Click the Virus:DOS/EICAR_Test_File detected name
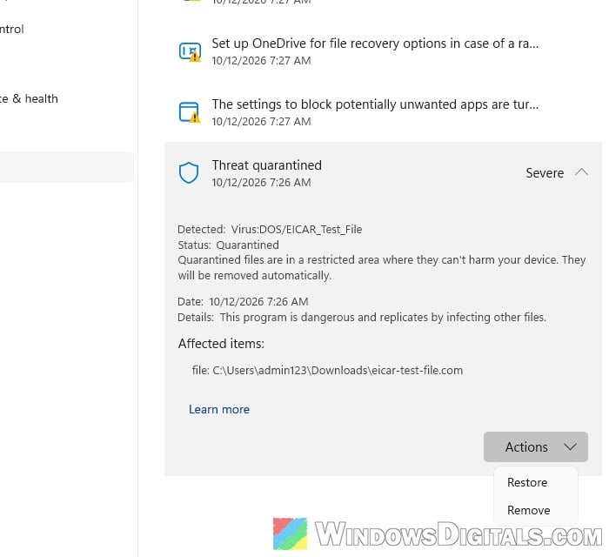Screen dimensions: 609x557 coord(297,229)
